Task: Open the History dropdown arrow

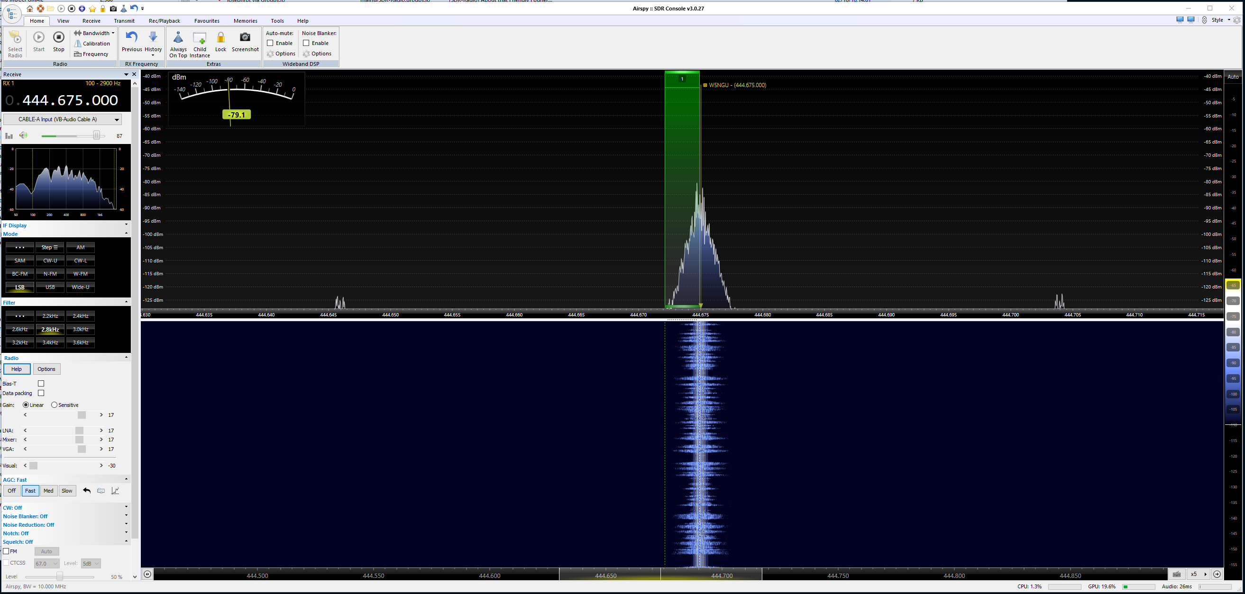Action: [x=153, y=55]
